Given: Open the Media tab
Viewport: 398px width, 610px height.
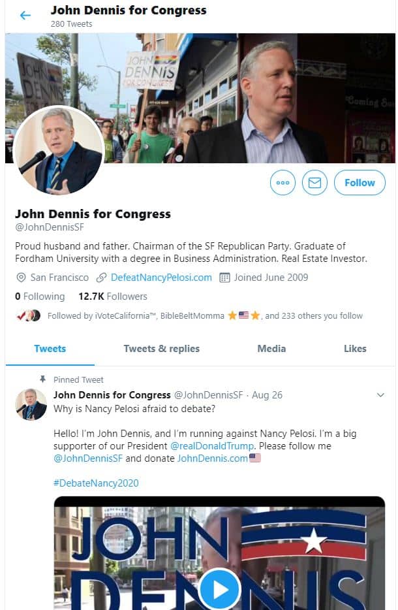Looking at the screenshot, I should tap(271, 349).
